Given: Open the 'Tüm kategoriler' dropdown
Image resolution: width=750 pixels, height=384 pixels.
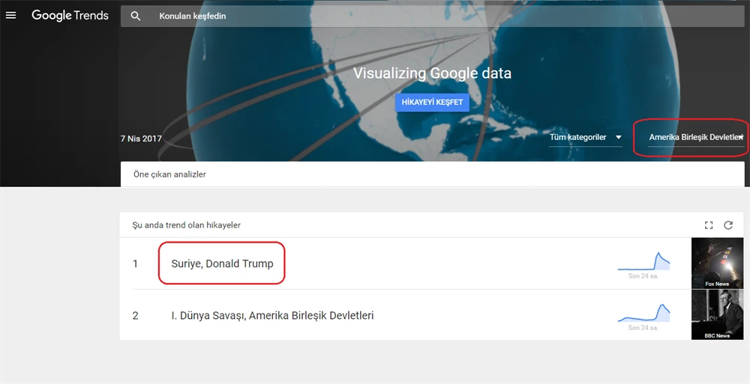Looking at the screenshot, I should pyautogui.click(x=578, y=137).
